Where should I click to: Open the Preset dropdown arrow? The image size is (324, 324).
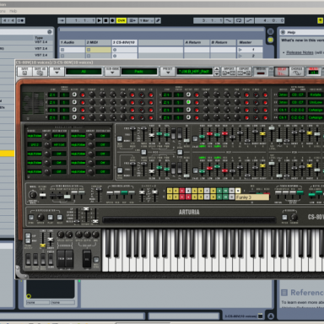(x=167, y=72)
